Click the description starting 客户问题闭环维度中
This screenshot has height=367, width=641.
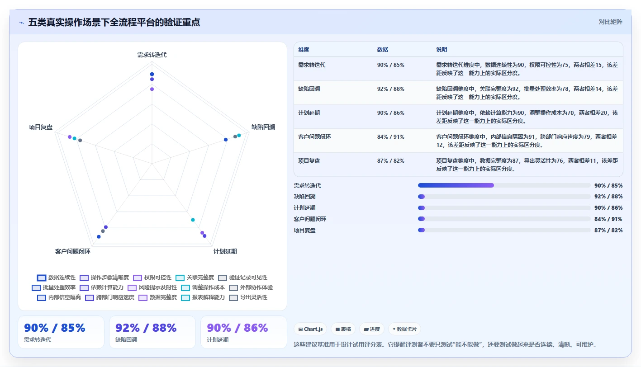coord(527,141)
